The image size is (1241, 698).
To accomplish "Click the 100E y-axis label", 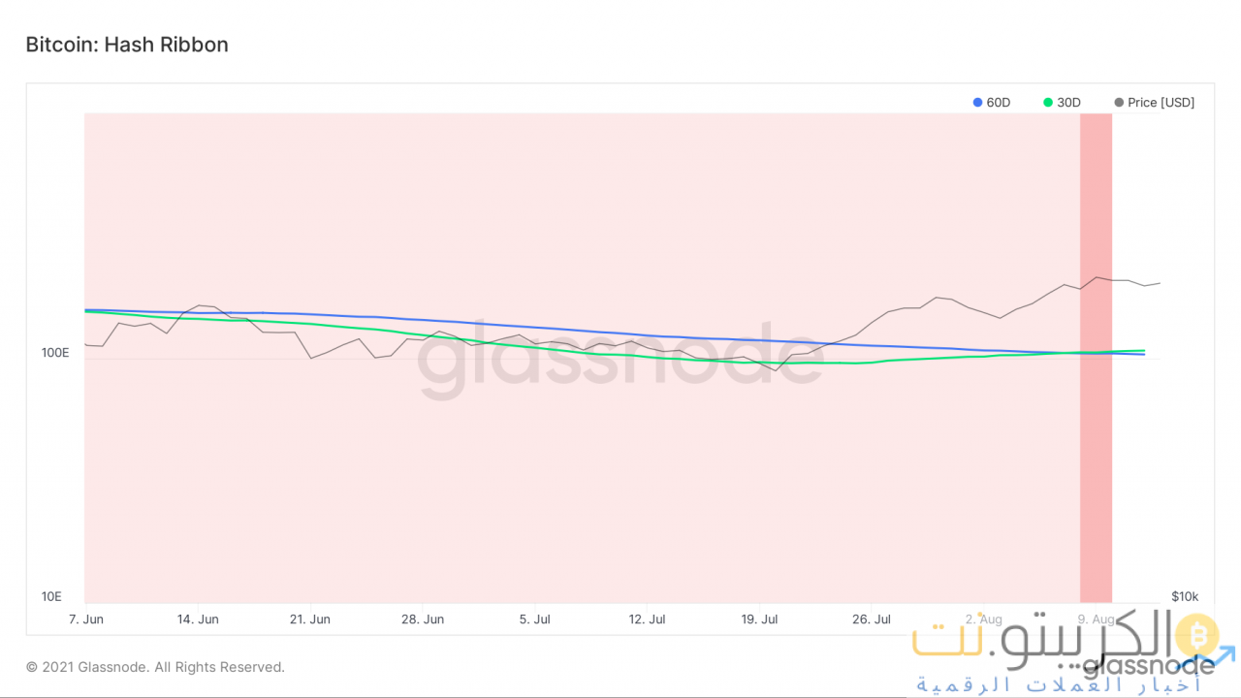I will pos(55,354).
